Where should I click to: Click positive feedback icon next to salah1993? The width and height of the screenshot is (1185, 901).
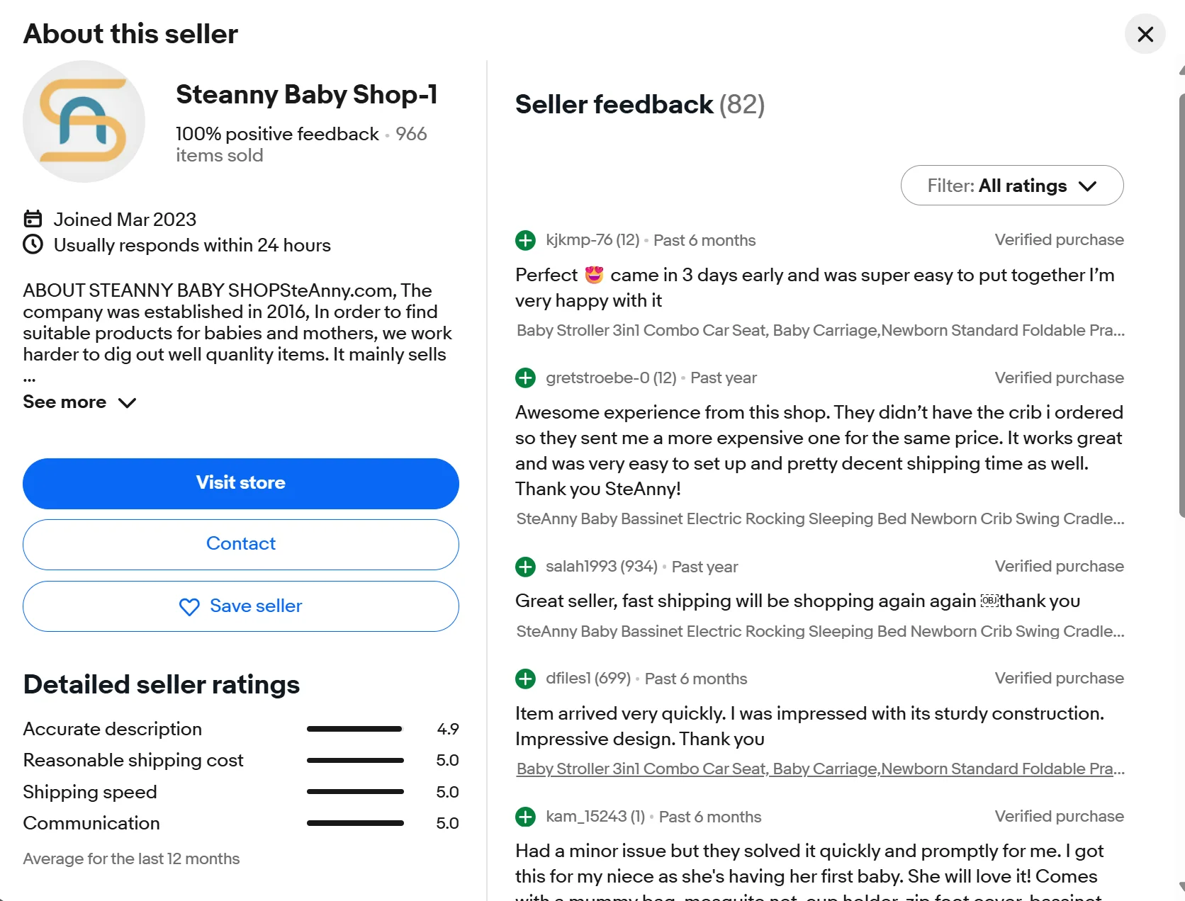tap(525, 567)
